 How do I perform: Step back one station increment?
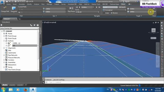click(79, 7)
